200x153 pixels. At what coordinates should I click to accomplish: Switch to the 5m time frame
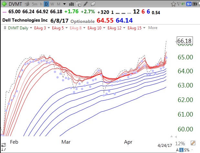35,4
